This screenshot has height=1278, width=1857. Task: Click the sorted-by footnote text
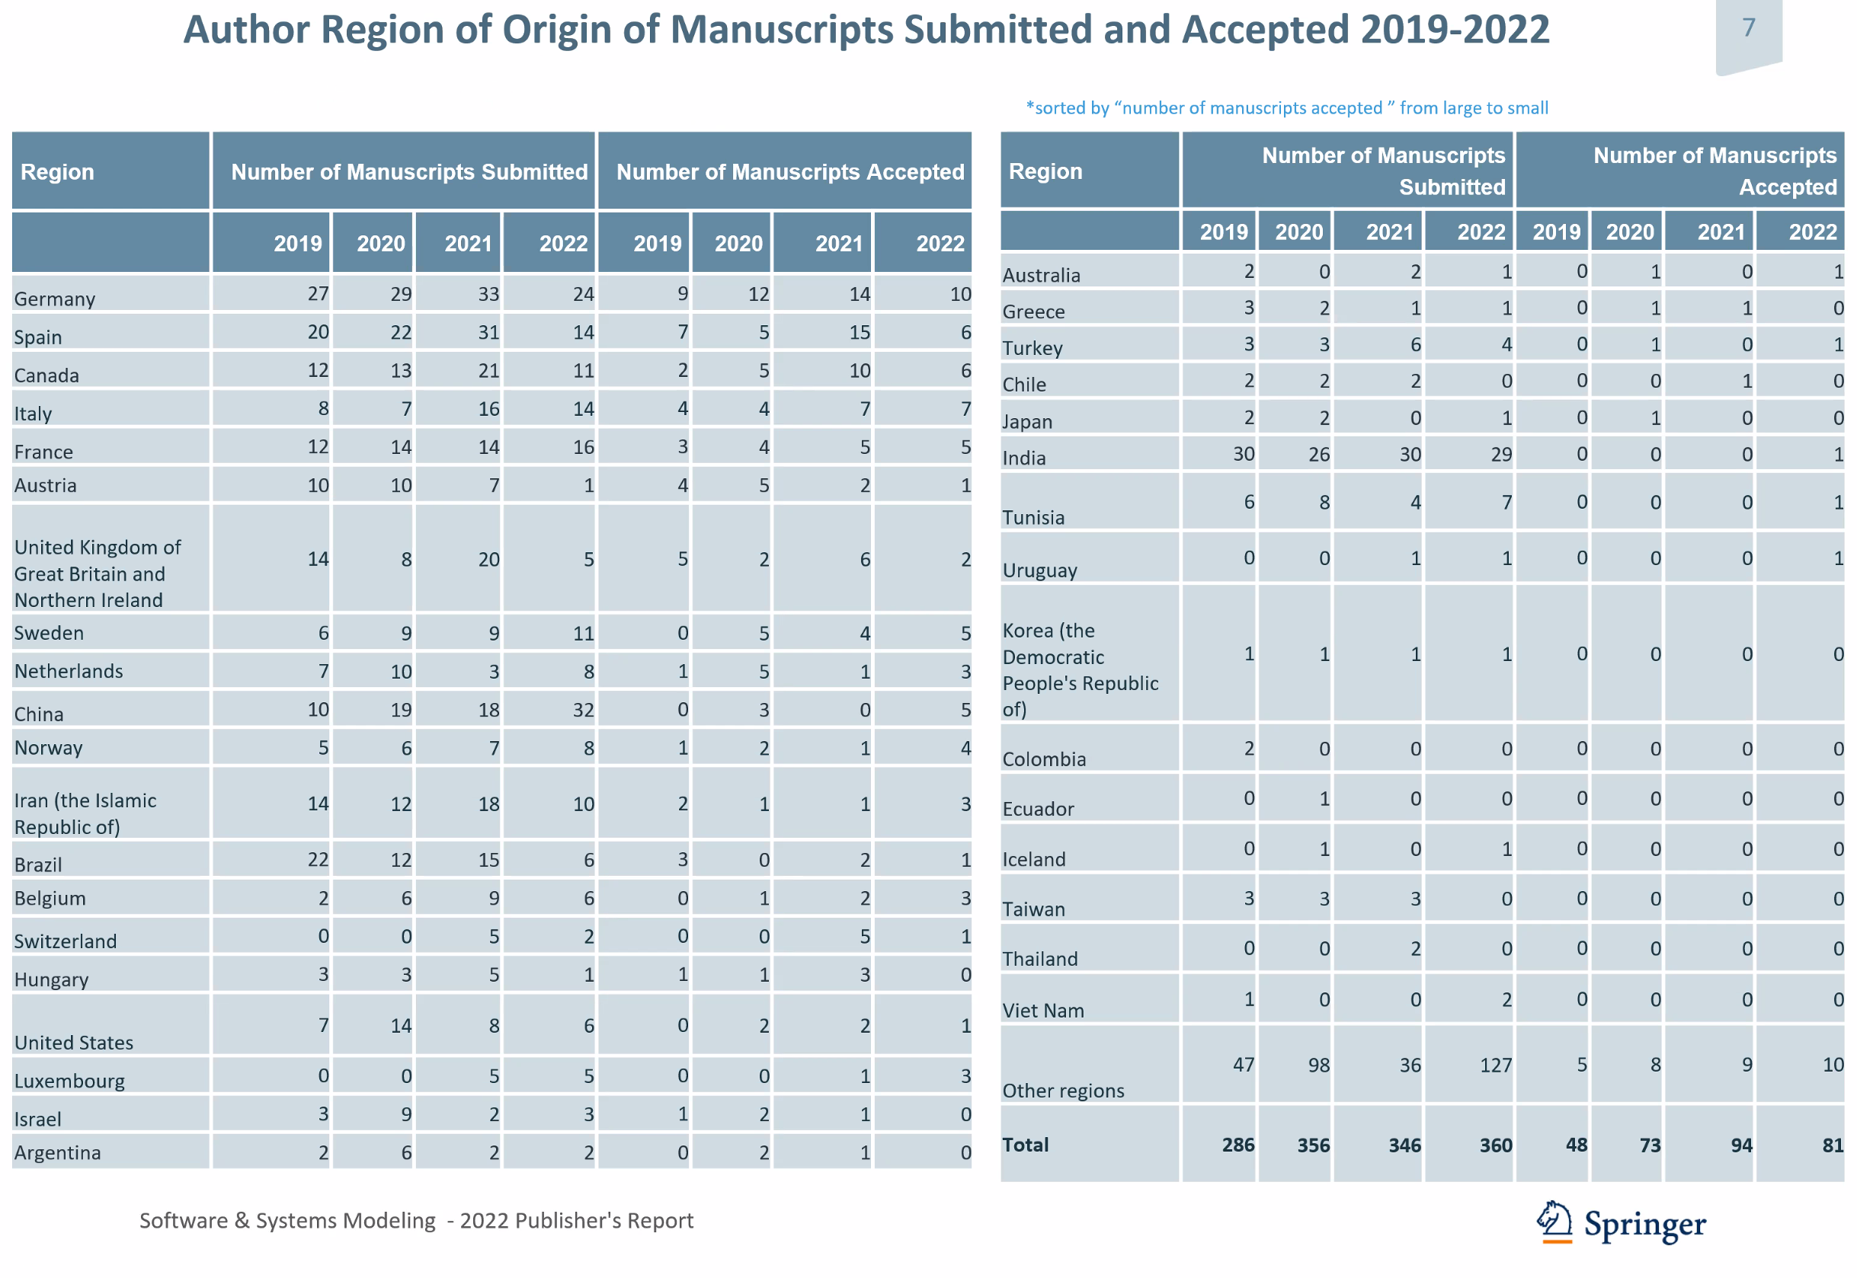1286,108
